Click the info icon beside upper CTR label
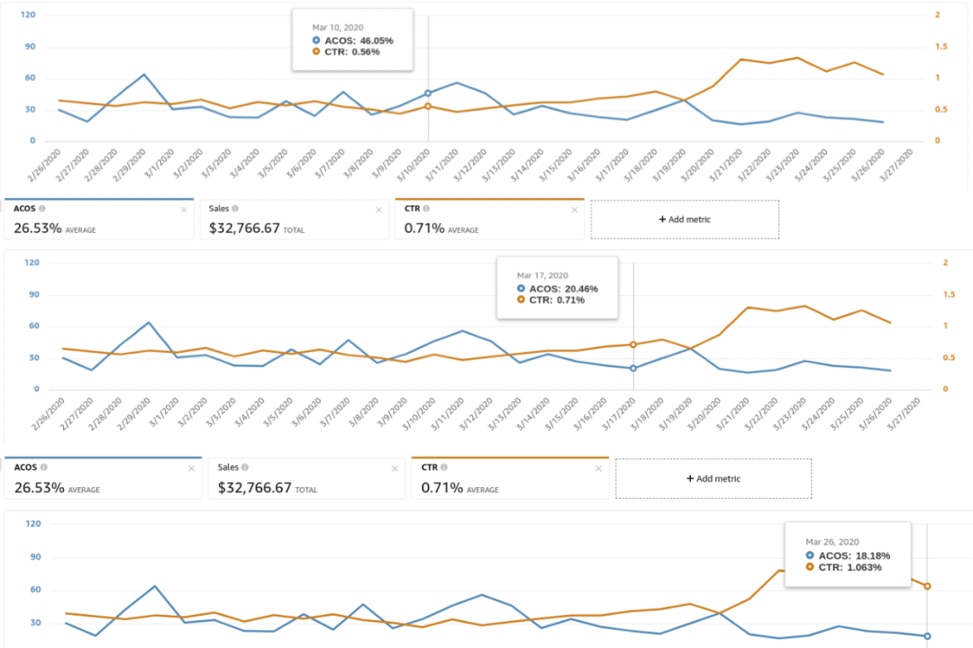Image resolution: width=973 pixels, height=648 pixels. [x=425, y=209]
